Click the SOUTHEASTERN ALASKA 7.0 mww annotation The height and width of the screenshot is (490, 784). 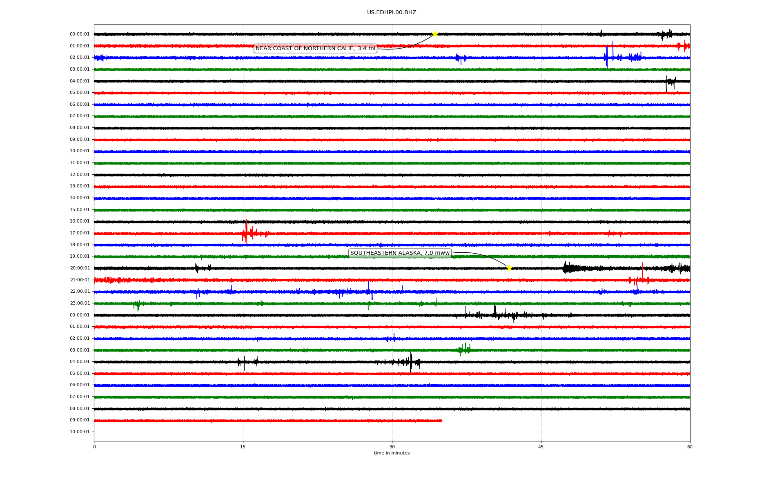tap(400, 253)
